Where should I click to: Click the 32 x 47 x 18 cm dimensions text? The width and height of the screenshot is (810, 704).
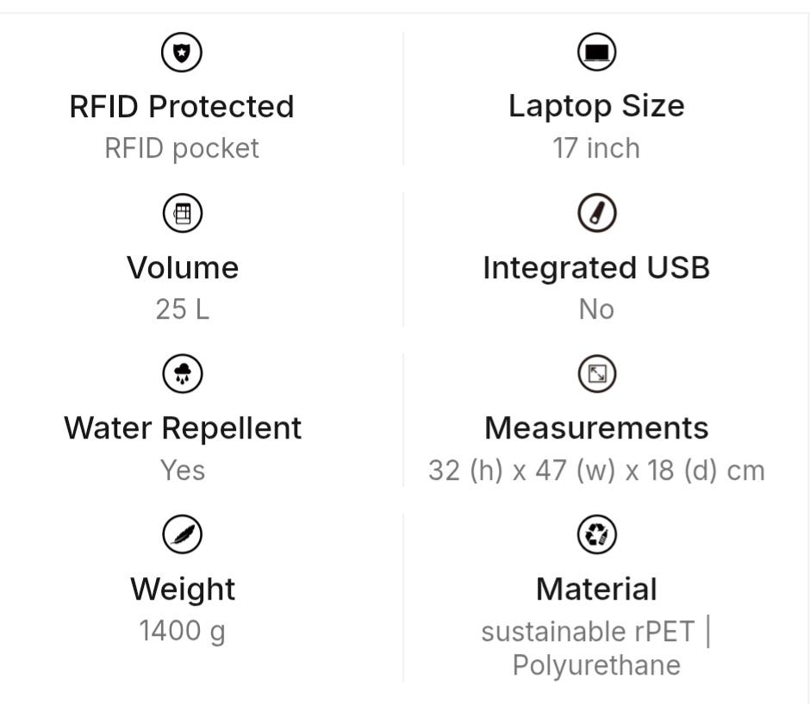[596, 470]
